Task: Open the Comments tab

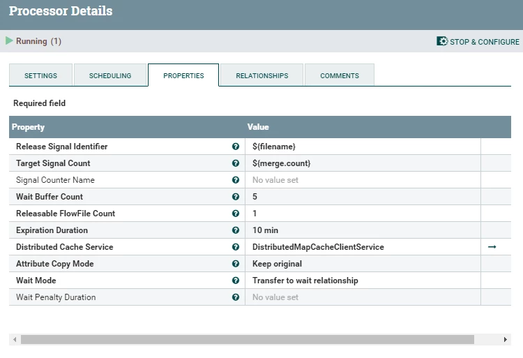Action: 340,75
